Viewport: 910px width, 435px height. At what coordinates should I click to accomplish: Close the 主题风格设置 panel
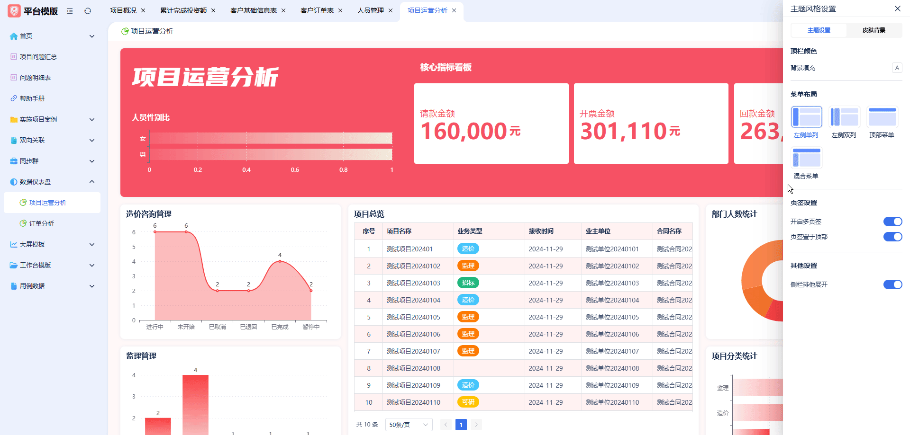(897, 9)
